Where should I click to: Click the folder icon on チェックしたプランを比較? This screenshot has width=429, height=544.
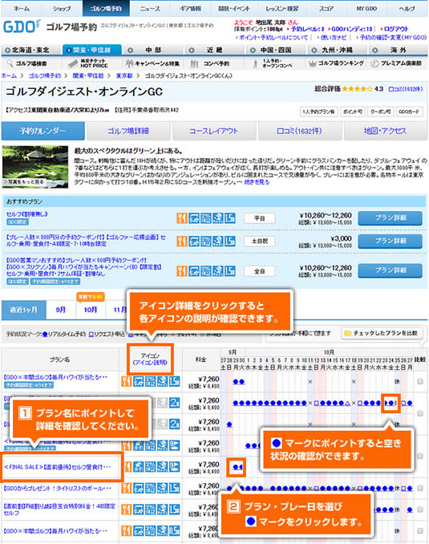[347, 334]
